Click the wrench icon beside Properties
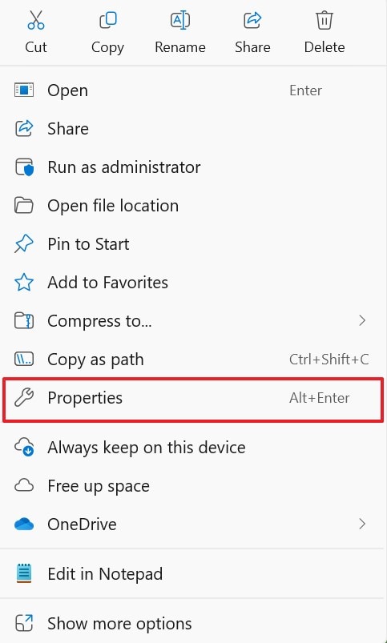The width and height of the screenshot is (387, 643). (x=24, y=398)
